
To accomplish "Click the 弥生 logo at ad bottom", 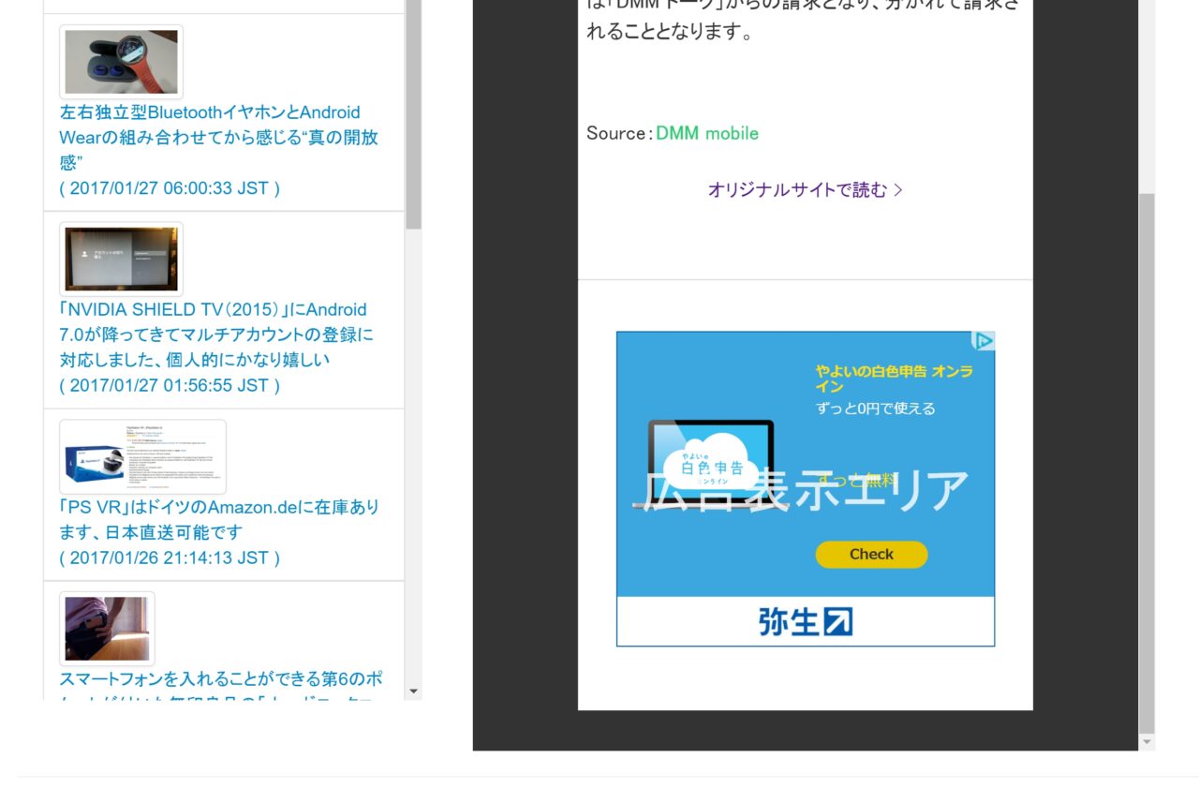I will [806, 622].
